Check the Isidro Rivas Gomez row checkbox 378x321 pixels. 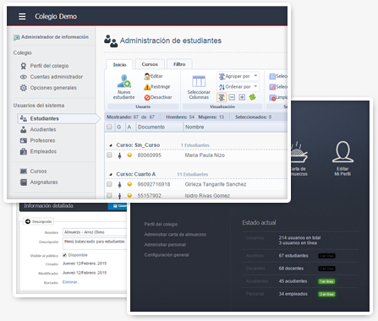(x=109, y=195)
